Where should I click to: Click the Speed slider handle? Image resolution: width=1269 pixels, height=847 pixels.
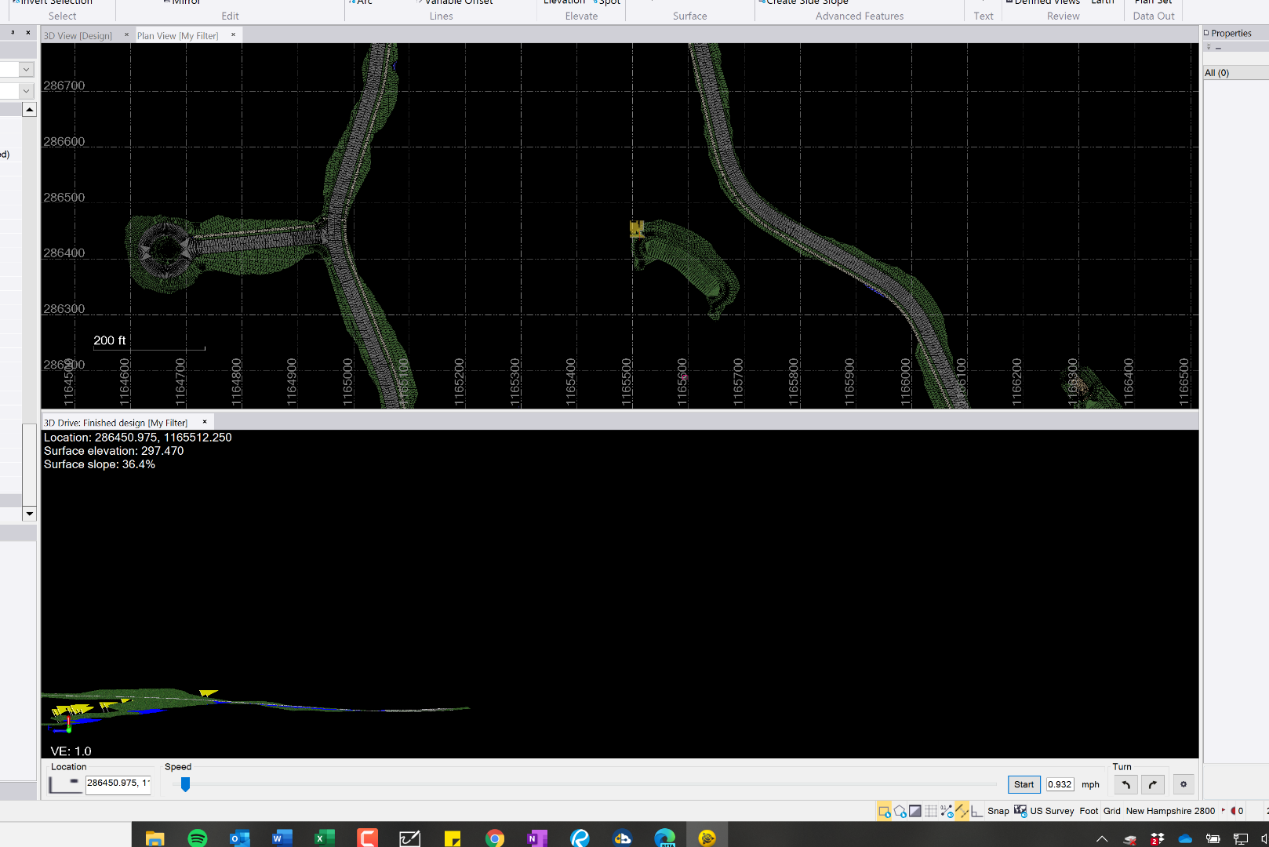[185, 784]
